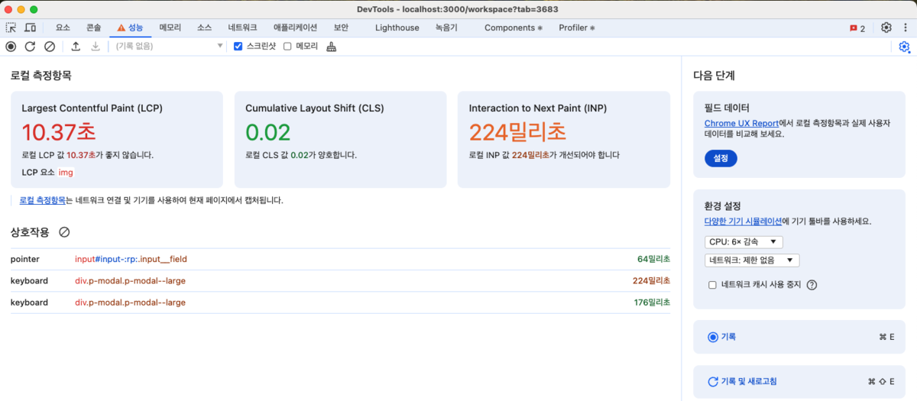This screenshot has width=917, height=401.
Task: Switch to the Profiler tab
Action: pyautogui.click(x=576, y=27)
